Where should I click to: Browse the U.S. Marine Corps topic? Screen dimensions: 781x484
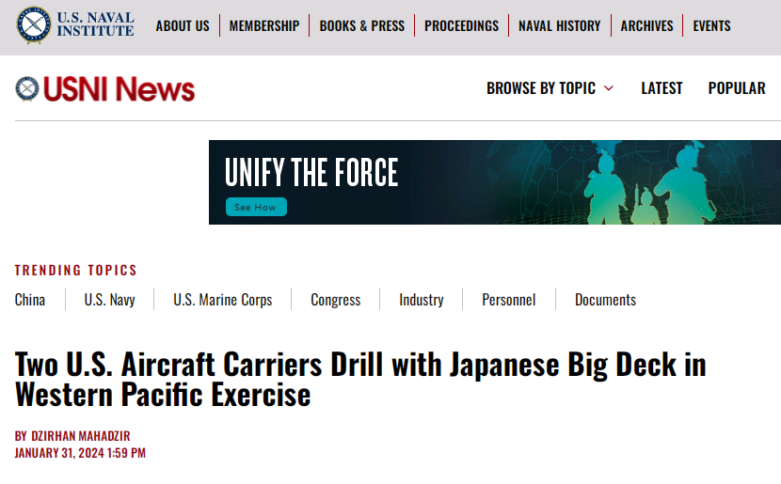coord(223,300)
